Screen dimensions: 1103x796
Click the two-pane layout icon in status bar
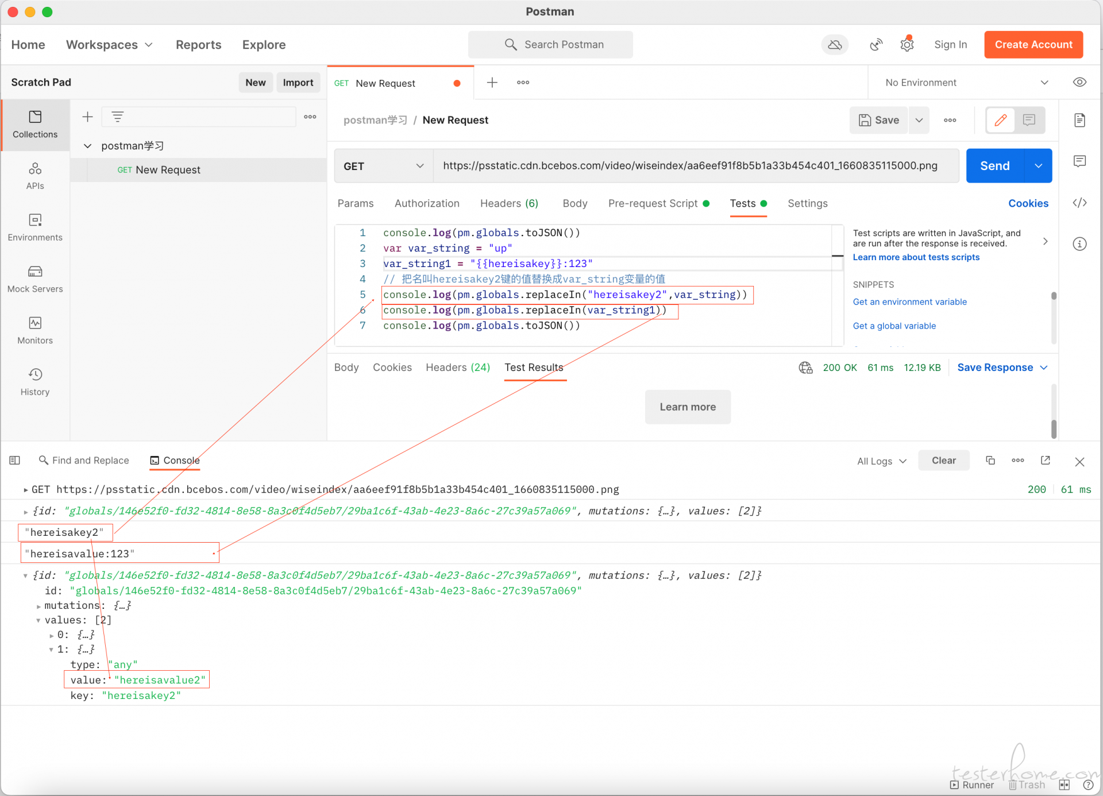(x=1065, y=785)
